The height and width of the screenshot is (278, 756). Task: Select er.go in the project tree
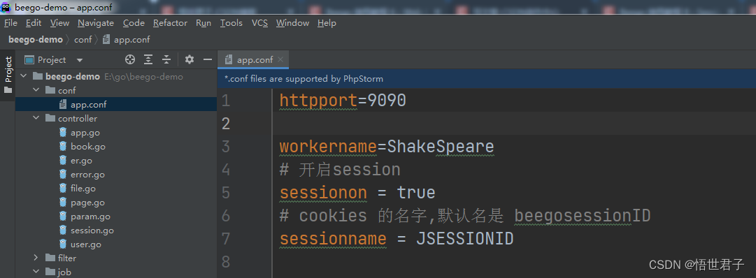click(x=116, y=161)
